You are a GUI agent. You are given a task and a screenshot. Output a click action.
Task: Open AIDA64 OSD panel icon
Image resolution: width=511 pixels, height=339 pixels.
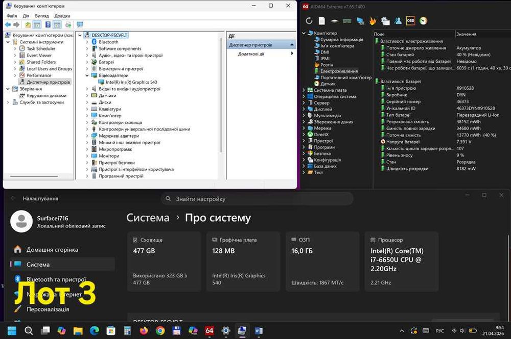[x=411, y=21]
